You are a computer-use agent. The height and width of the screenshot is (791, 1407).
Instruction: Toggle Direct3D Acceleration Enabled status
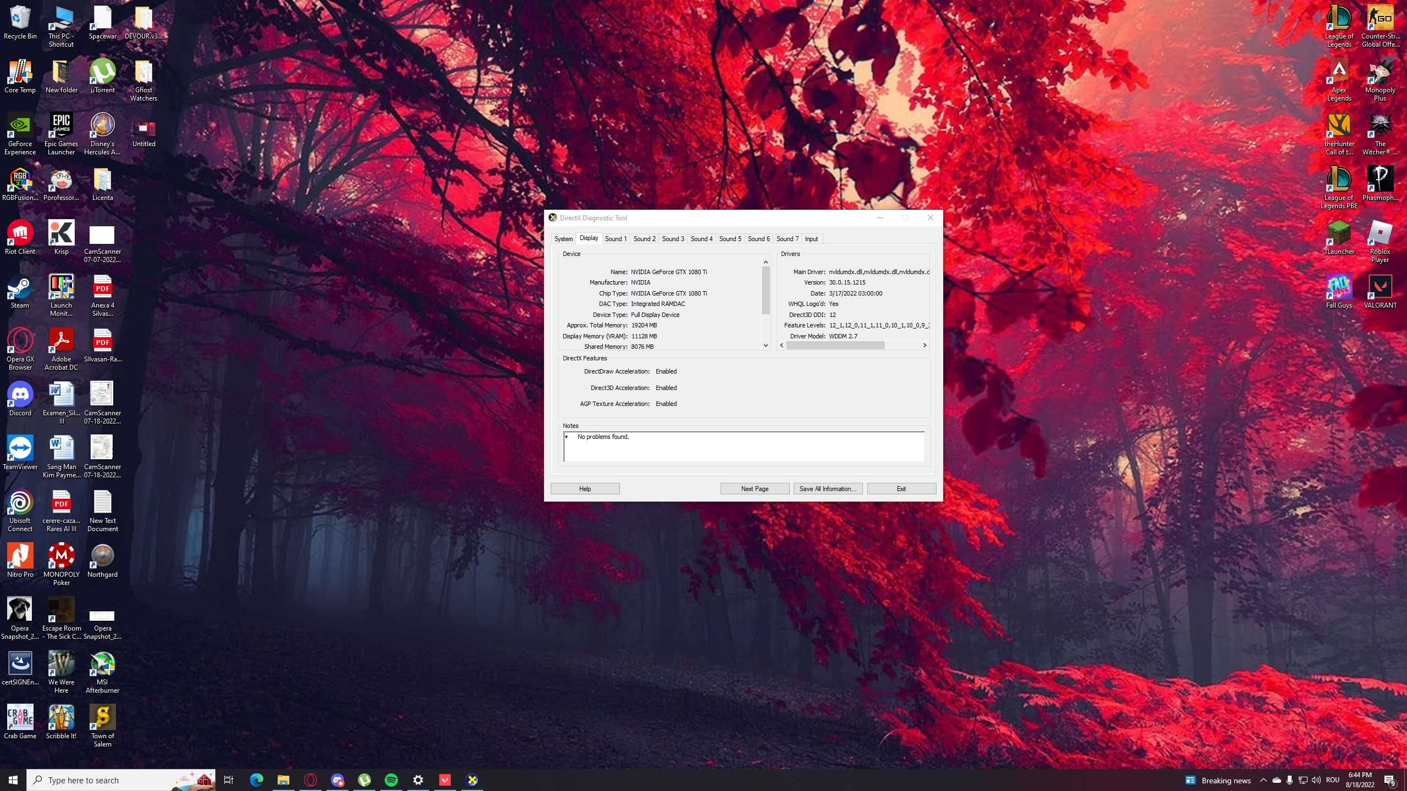coord(667,387)
